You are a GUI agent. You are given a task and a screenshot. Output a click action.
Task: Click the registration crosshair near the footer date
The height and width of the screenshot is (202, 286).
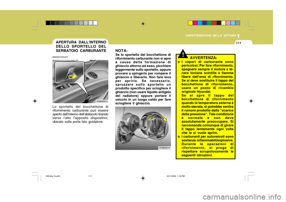click(x=143, y=178)
